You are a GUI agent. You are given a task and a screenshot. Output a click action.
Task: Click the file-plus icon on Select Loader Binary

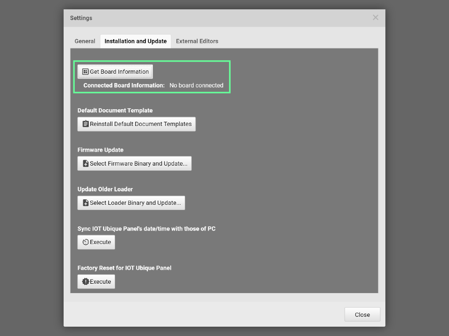(x=86, y=203)
